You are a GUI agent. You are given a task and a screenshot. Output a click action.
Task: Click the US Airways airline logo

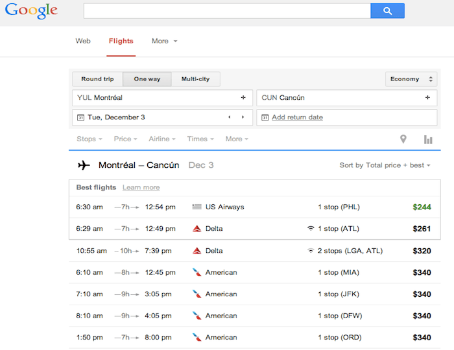point(197,207)
